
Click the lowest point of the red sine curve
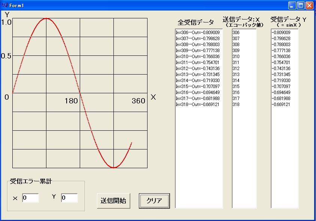click(x=113, y=167)
